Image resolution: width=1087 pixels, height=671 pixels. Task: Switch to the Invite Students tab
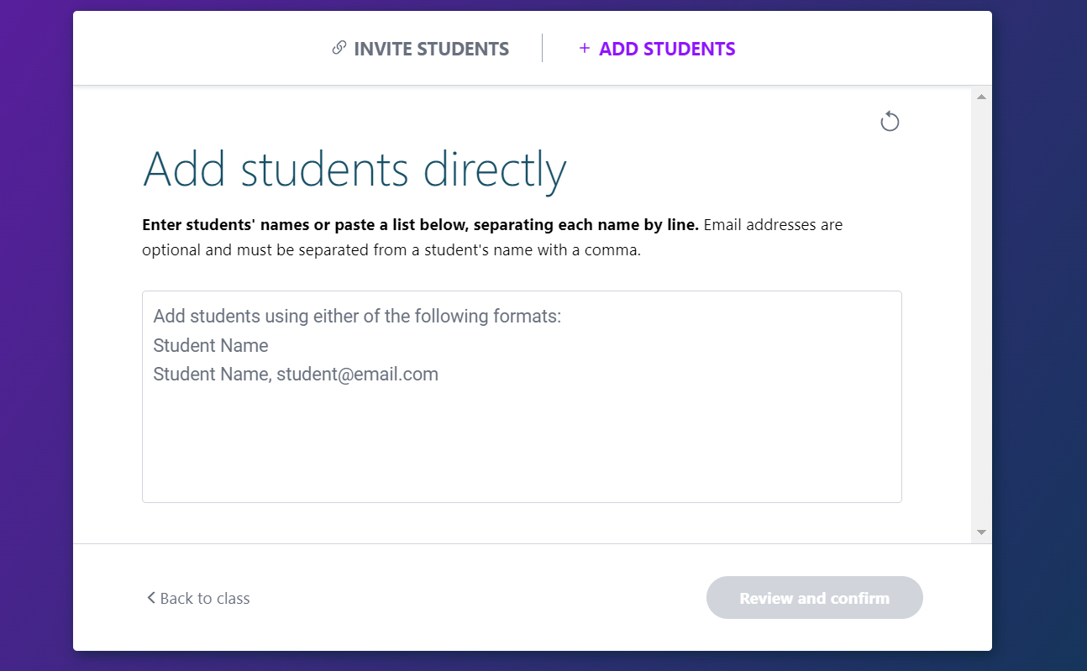(x=431, y=49)
